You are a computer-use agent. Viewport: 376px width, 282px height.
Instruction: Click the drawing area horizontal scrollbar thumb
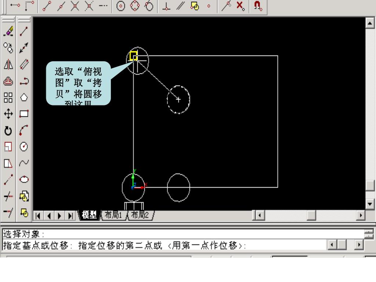(x=311, y=215)
